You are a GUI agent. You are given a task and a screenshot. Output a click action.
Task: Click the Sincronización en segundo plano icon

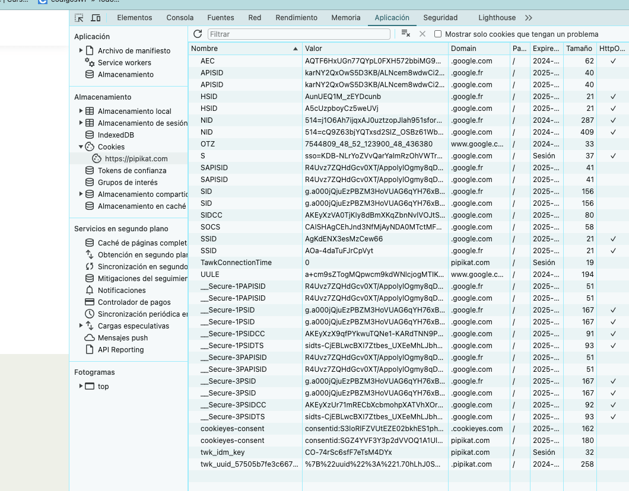(90, 266)
